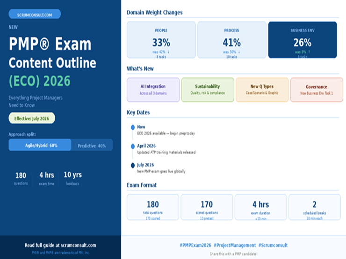Click Across all 3 domains subtitle
The width and height of the screenshot is (346, 259).
[x=153, y=93]
